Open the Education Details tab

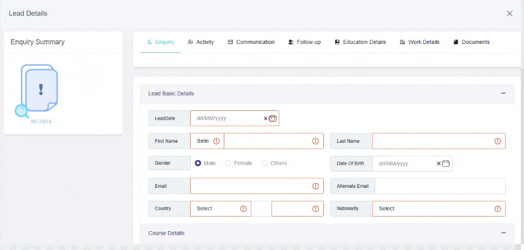tap(361, 42)
